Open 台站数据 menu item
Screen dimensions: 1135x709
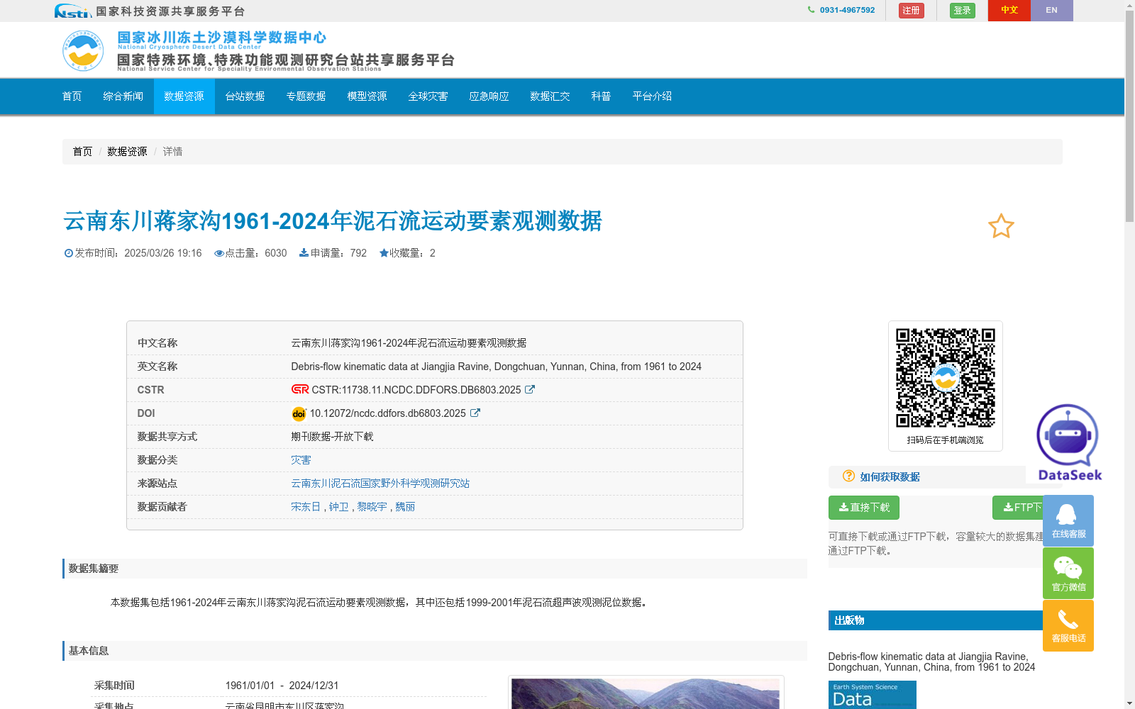point(245,96)
